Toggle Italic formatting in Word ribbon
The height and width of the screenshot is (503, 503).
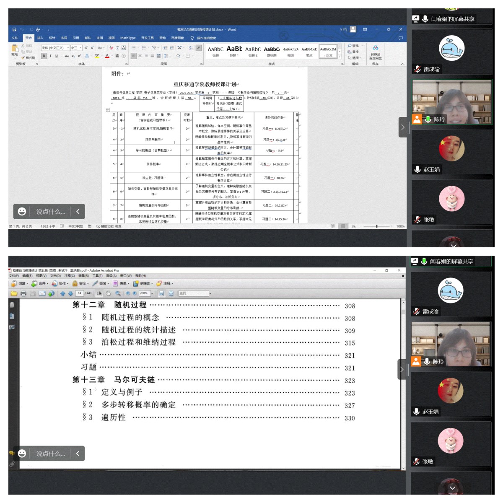pyautogui.click(x=50, y=56)
